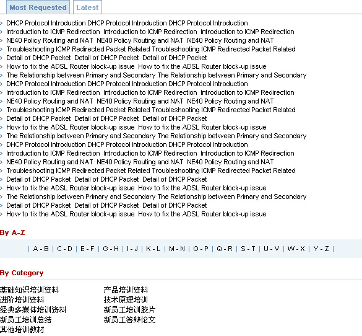Open the last Relationship between Primary and Secondary entry

pyautogui.click(x=157, y=197)
